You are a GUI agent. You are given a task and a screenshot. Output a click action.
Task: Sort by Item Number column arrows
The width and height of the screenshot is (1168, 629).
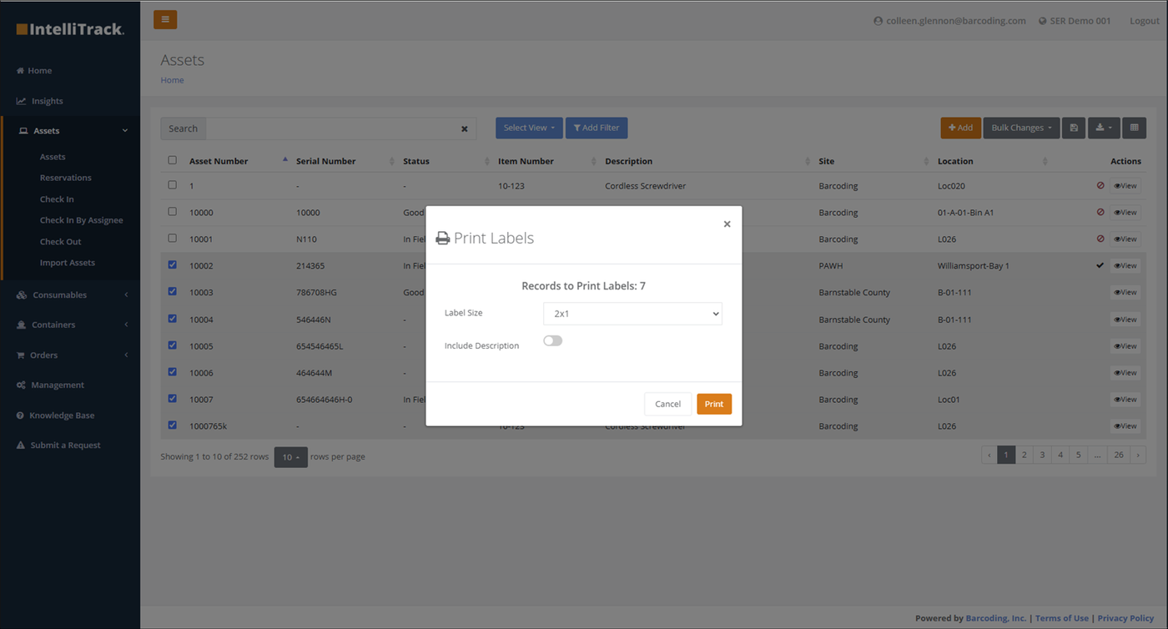[594, 161]
